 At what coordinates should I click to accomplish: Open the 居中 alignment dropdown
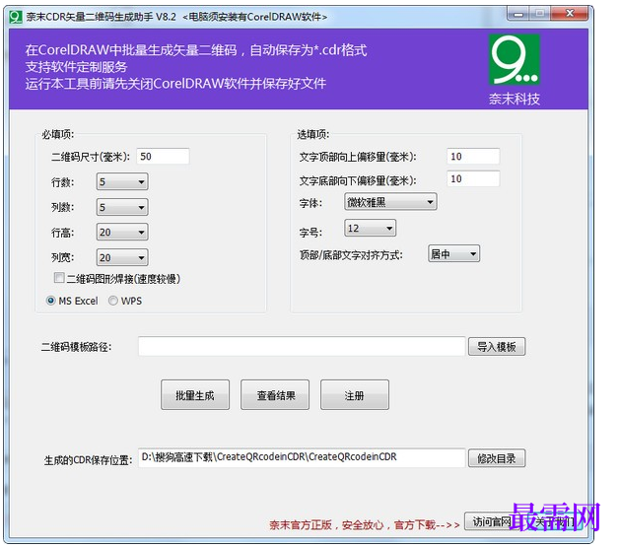point(454,253)
